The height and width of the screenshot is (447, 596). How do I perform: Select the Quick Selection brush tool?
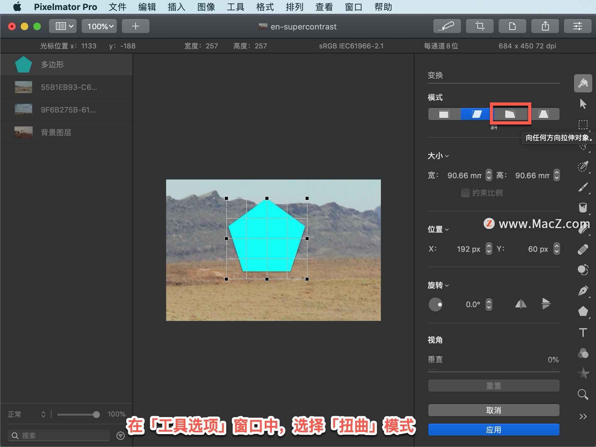click(583, 166)
